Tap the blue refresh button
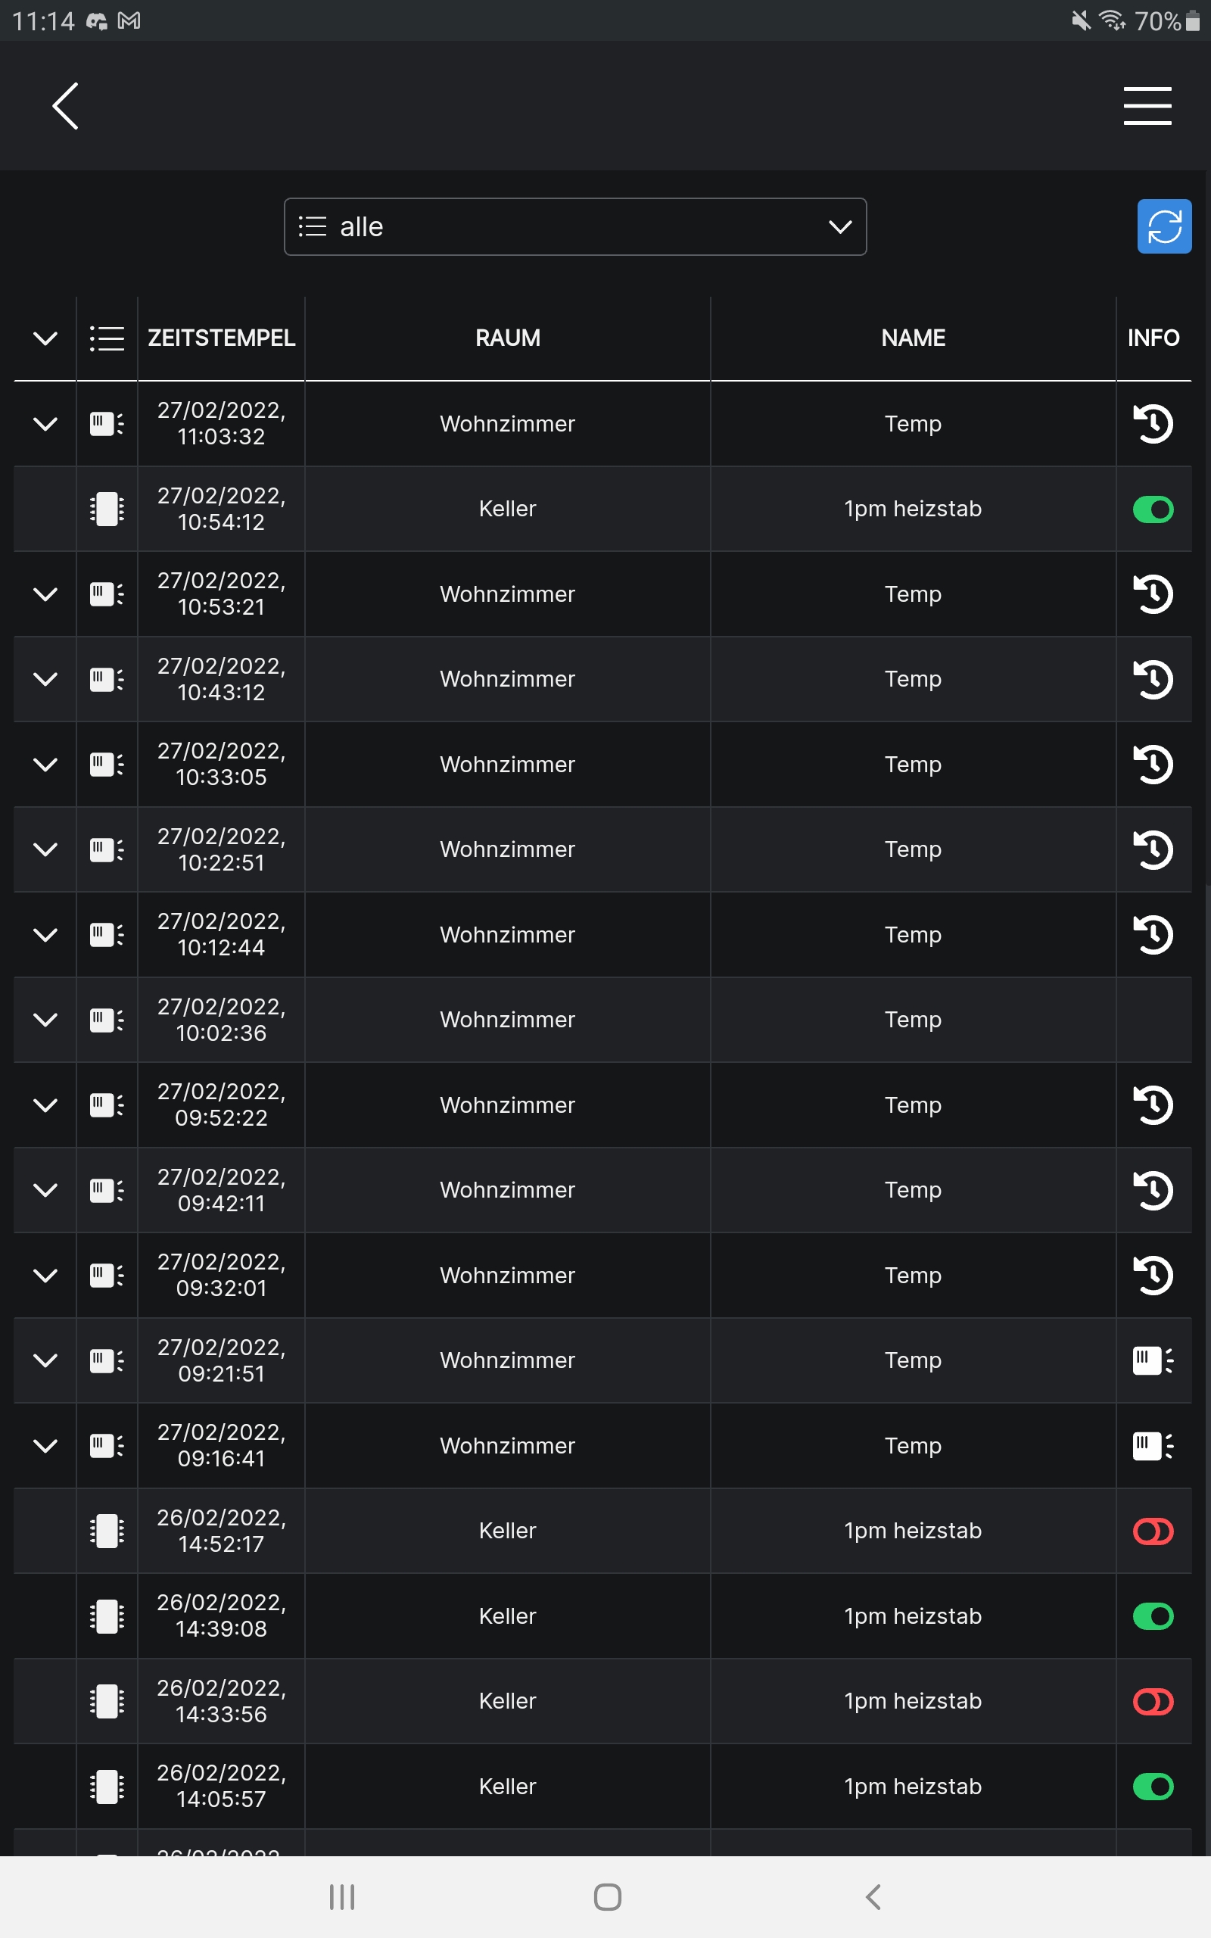The height and width of the screenshot is (1938, 1211). [1164, 226]
